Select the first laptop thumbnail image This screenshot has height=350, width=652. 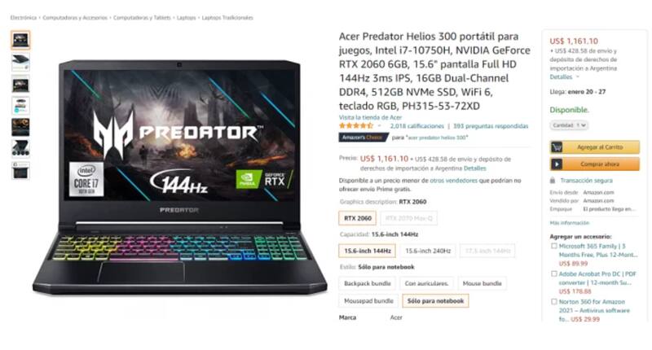click(20, 40)
